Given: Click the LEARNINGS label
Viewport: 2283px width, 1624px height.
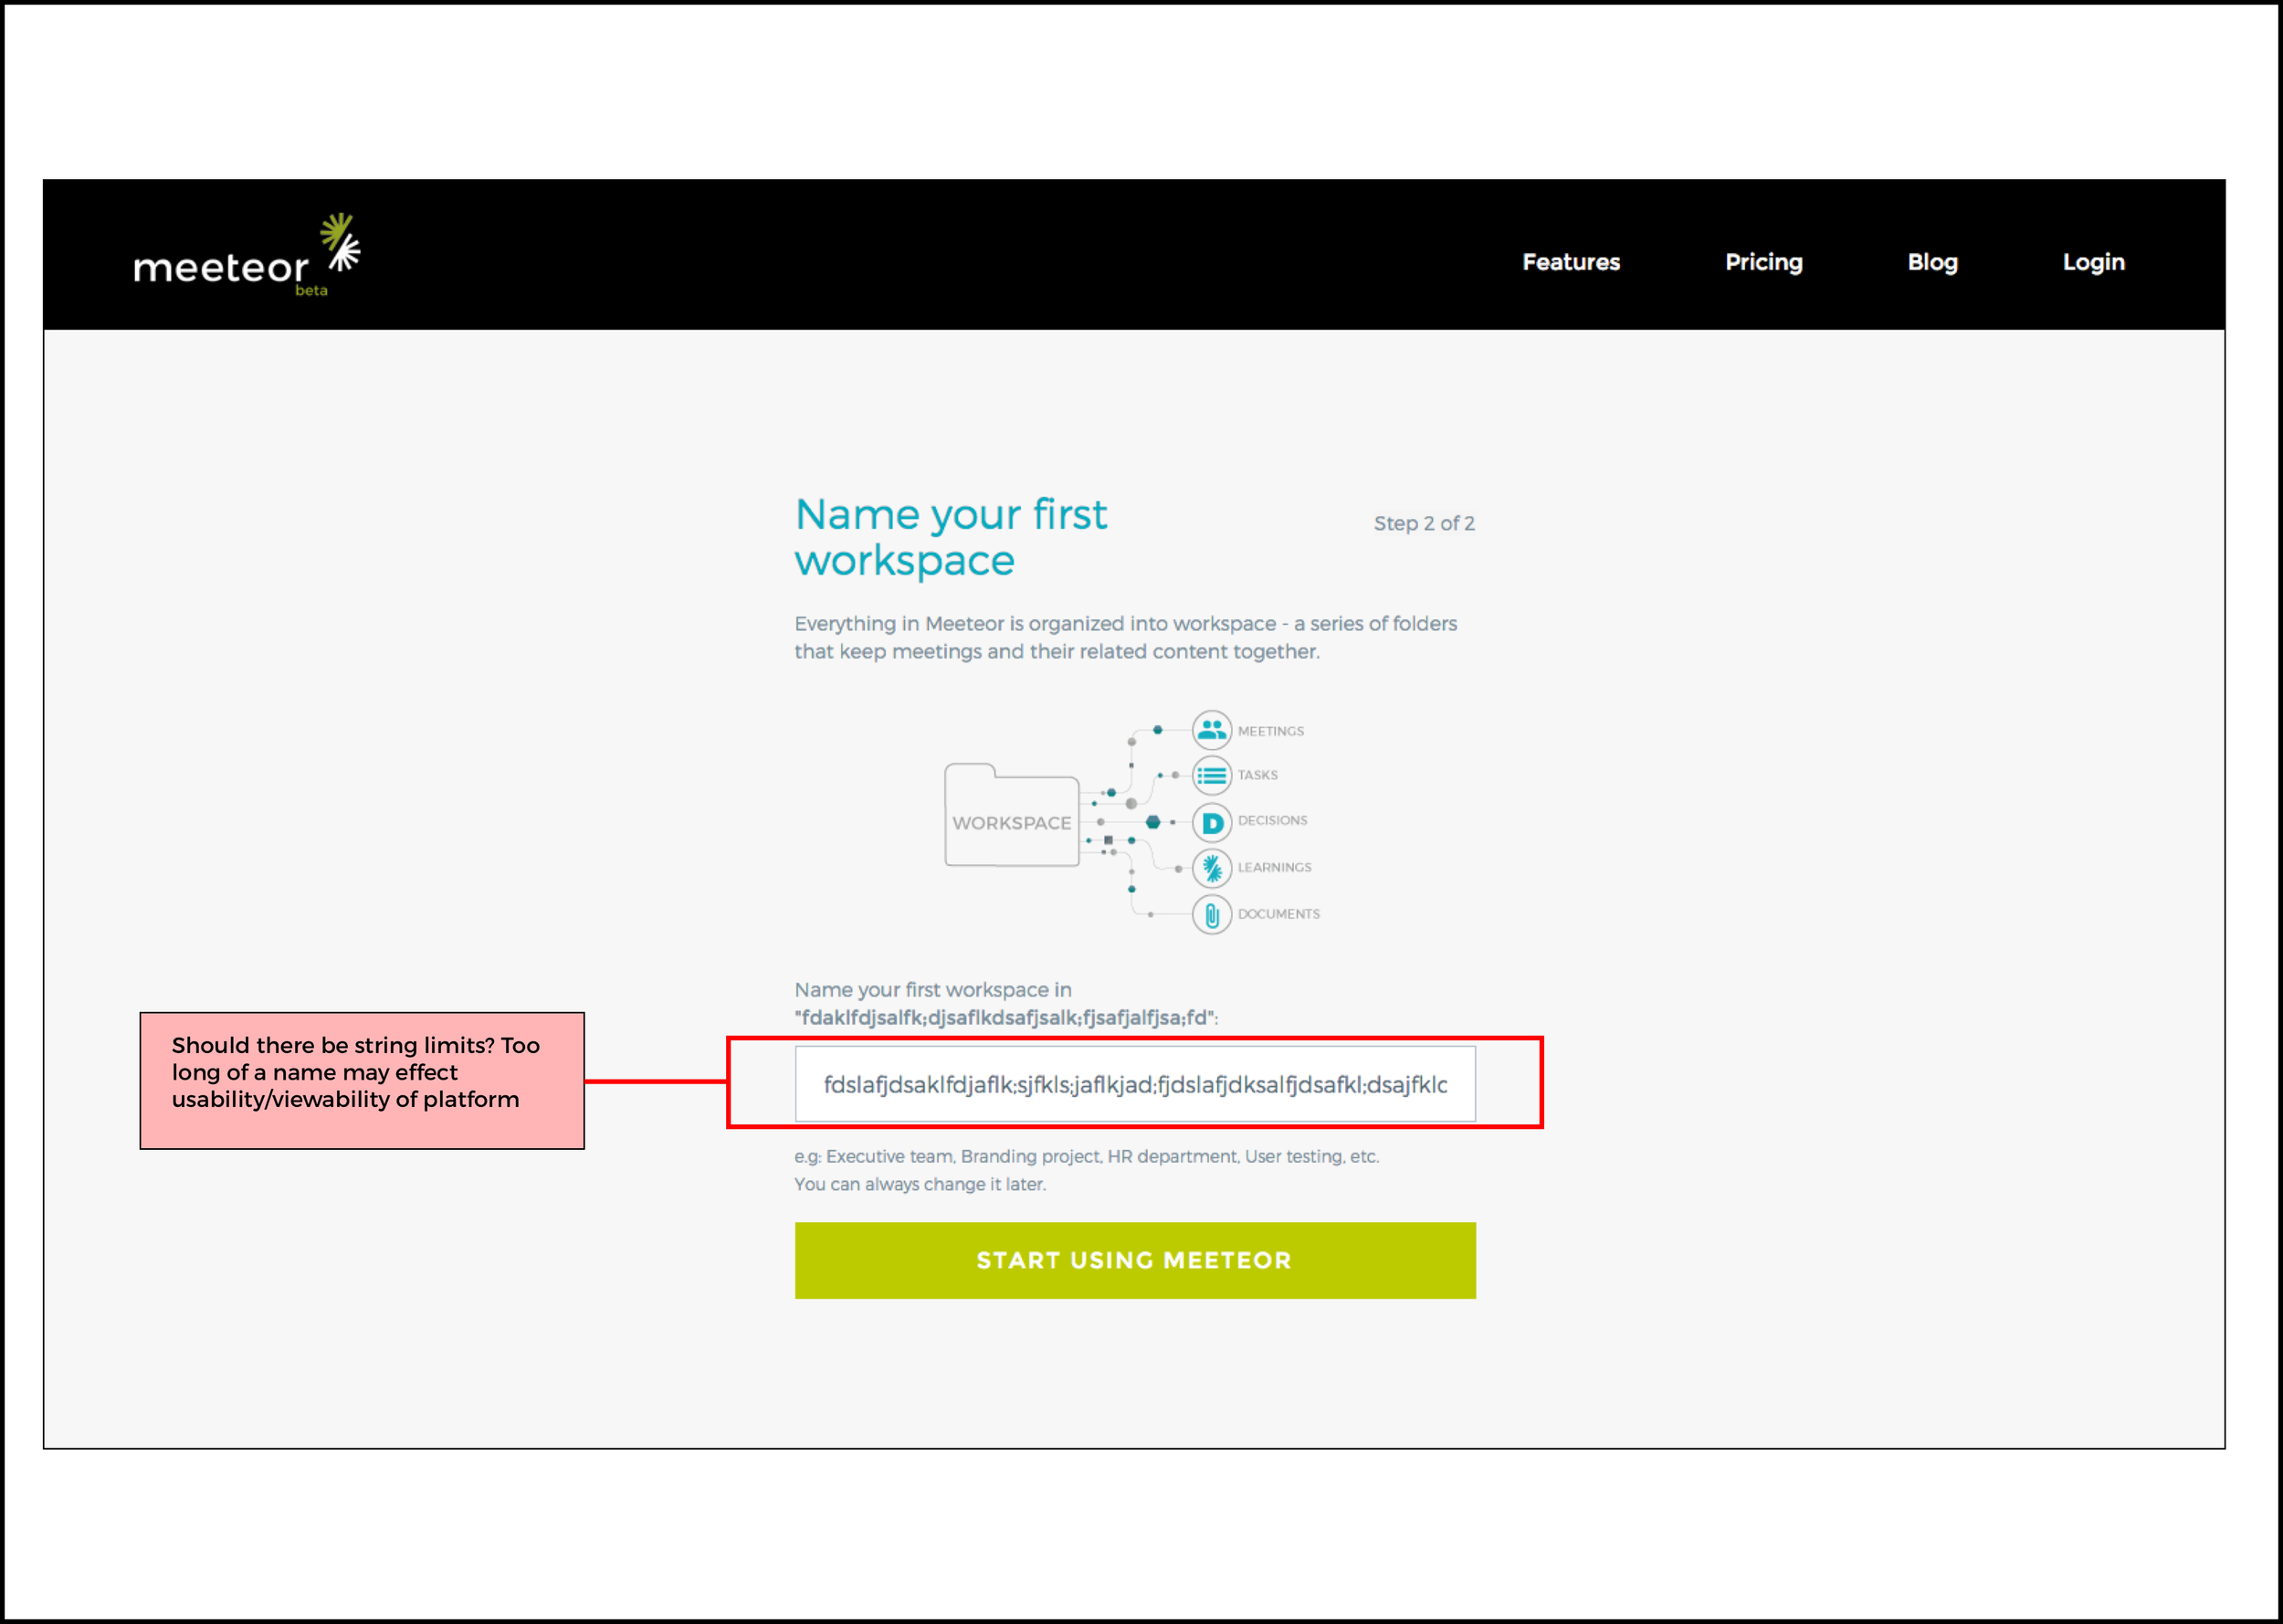Looking at the screenshot, I should [1275, 867].
